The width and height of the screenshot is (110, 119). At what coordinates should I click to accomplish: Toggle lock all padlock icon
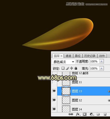pos(76,68)
